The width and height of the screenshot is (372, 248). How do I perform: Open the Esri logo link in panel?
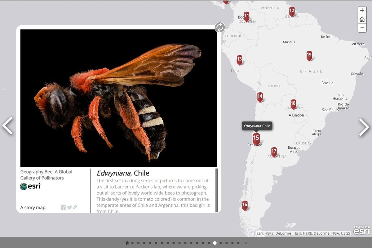coord(30,186)
